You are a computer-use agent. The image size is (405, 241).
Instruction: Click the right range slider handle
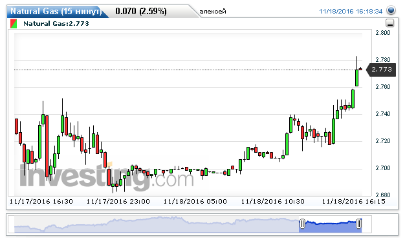(x=358, y=224)
